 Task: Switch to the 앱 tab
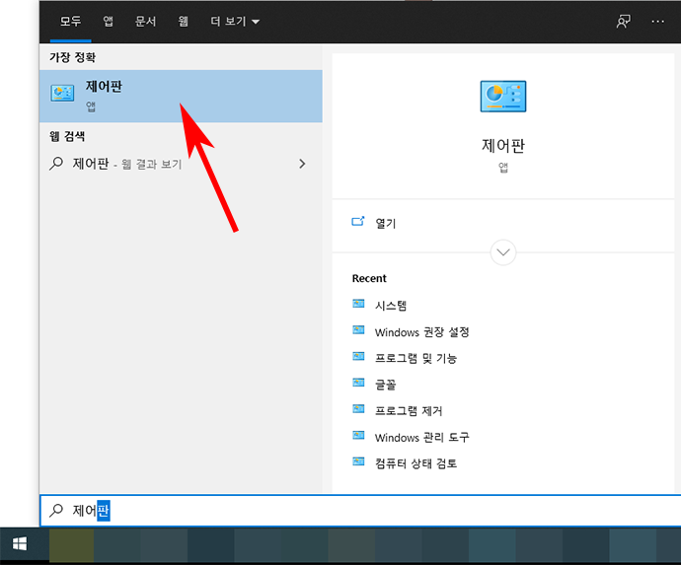tap(109, 22)
